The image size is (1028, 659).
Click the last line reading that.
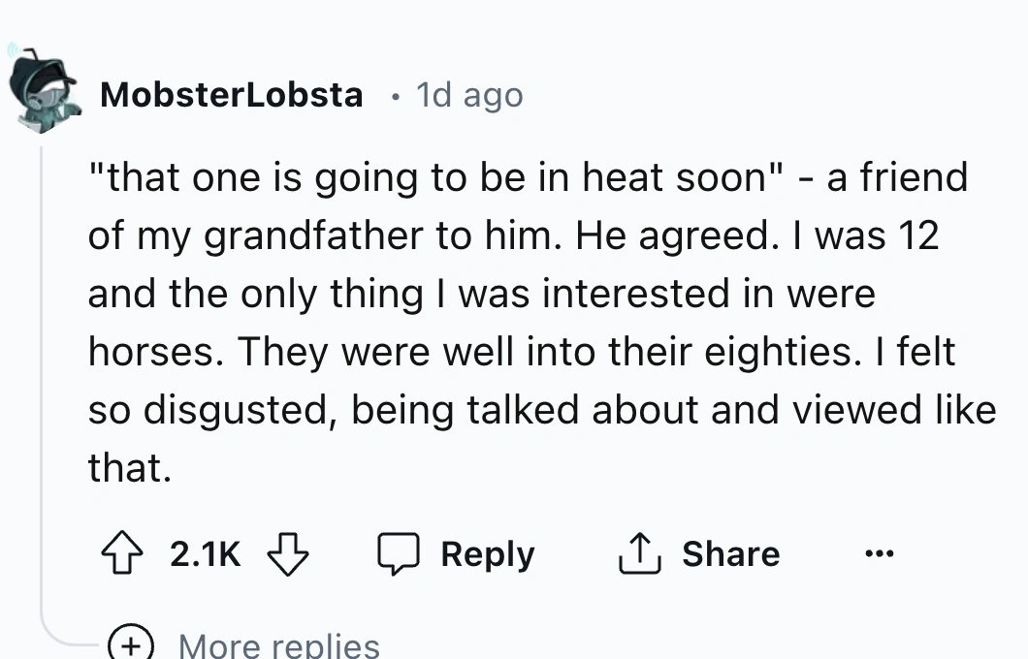130,468
